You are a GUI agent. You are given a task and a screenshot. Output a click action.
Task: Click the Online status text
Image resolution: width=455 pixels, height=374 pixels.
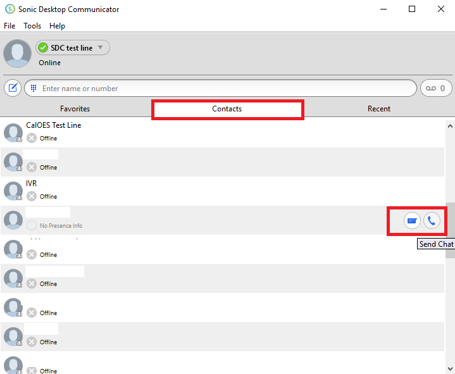(x=50, y=63)
